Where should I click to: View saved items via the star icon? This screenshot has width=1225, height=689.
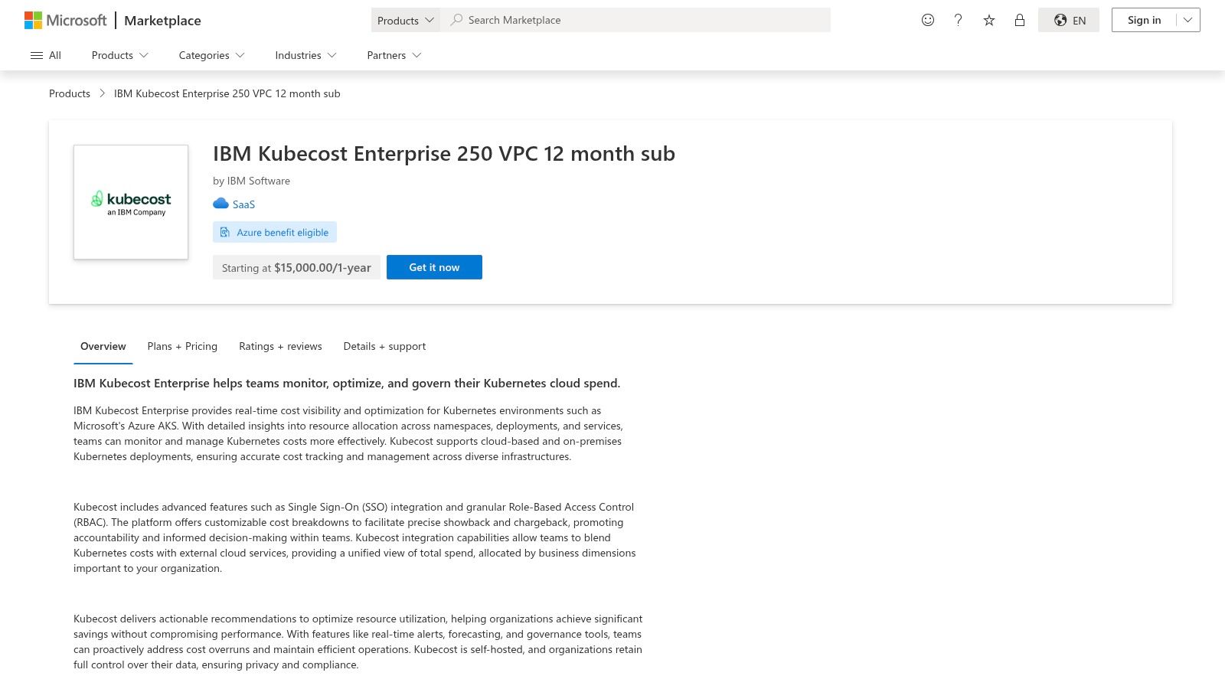[988, 20]
